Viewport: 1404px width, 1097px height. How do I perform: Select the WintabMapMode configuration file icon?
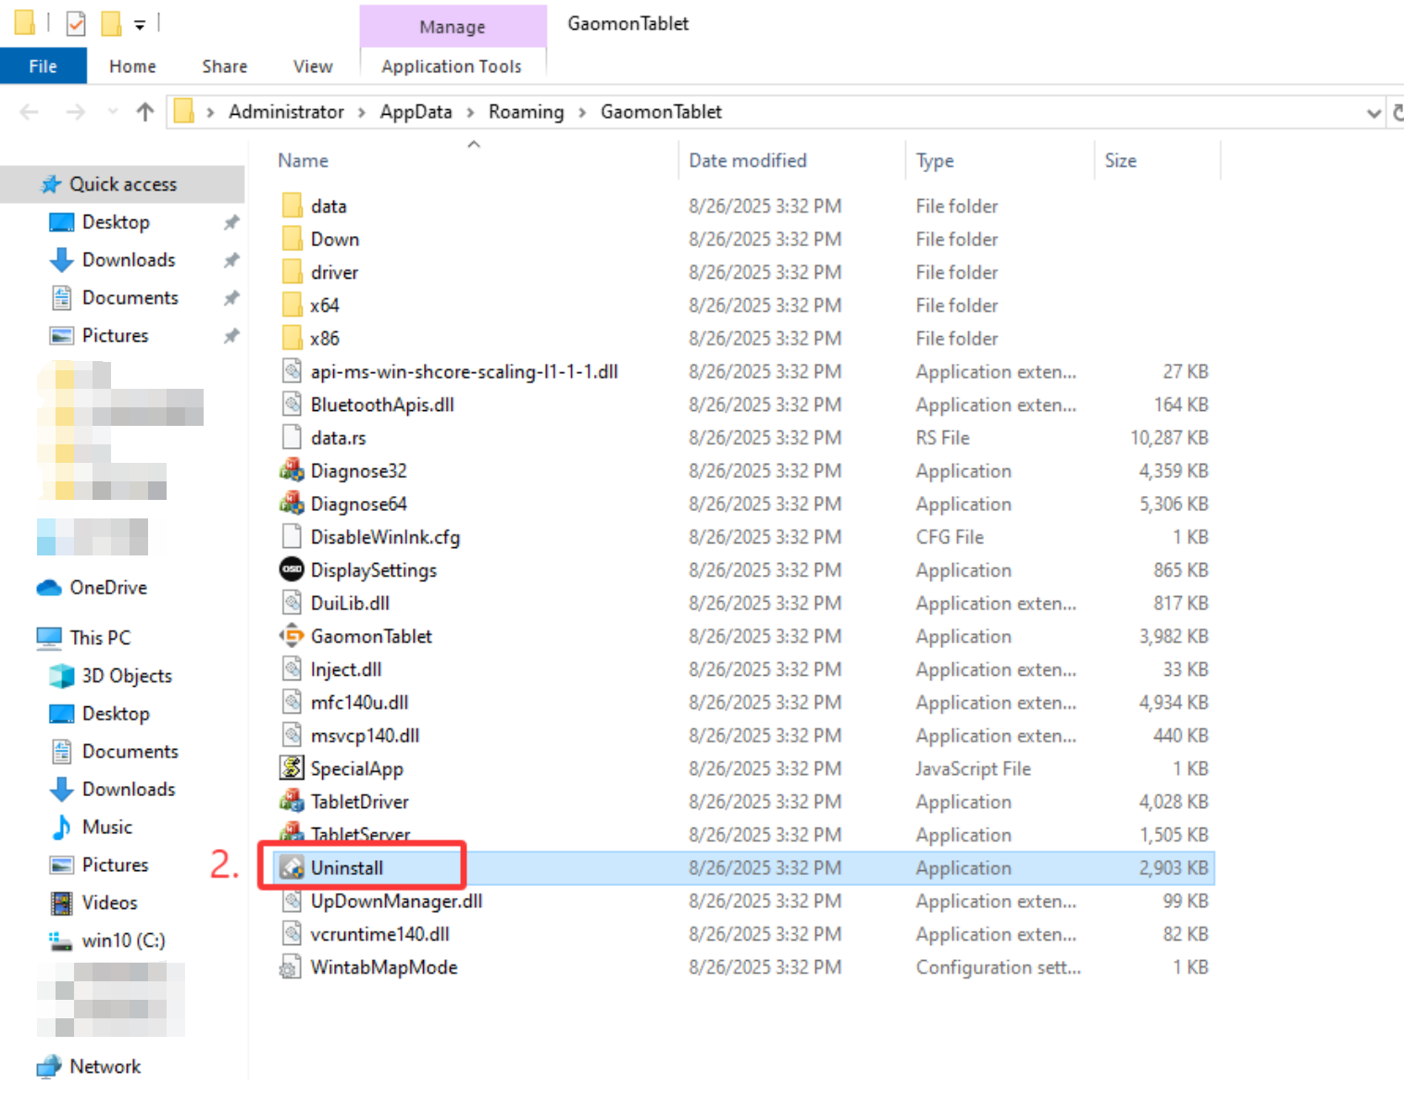click(292, 967)
